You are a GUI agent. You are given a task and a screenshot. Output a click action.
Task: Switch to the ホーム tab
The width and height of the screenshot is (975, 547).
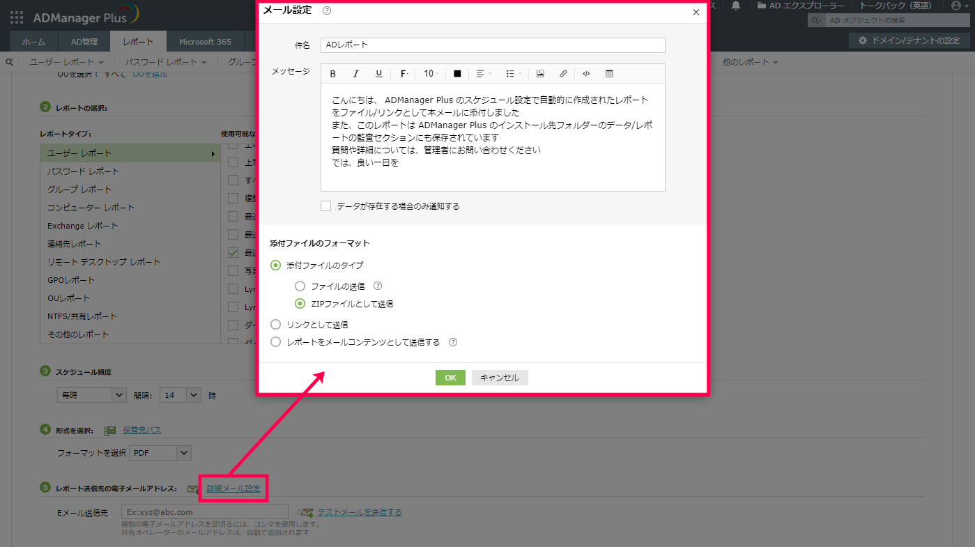[x=33, y=42]
